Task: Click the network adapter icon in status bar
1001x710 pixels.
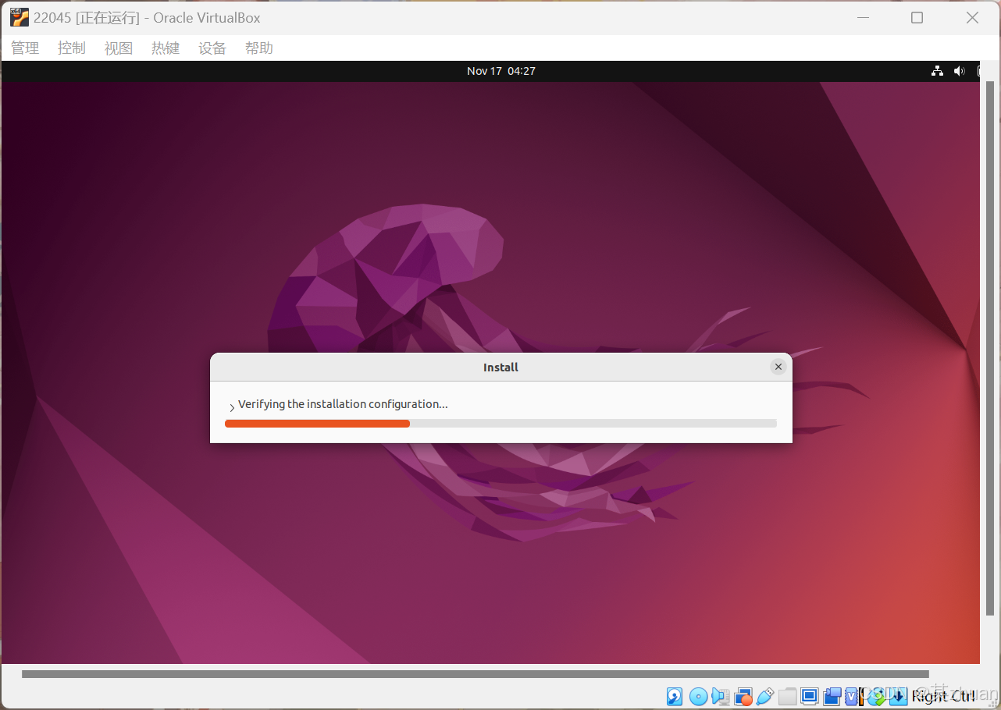Action: tap(743, 696)
